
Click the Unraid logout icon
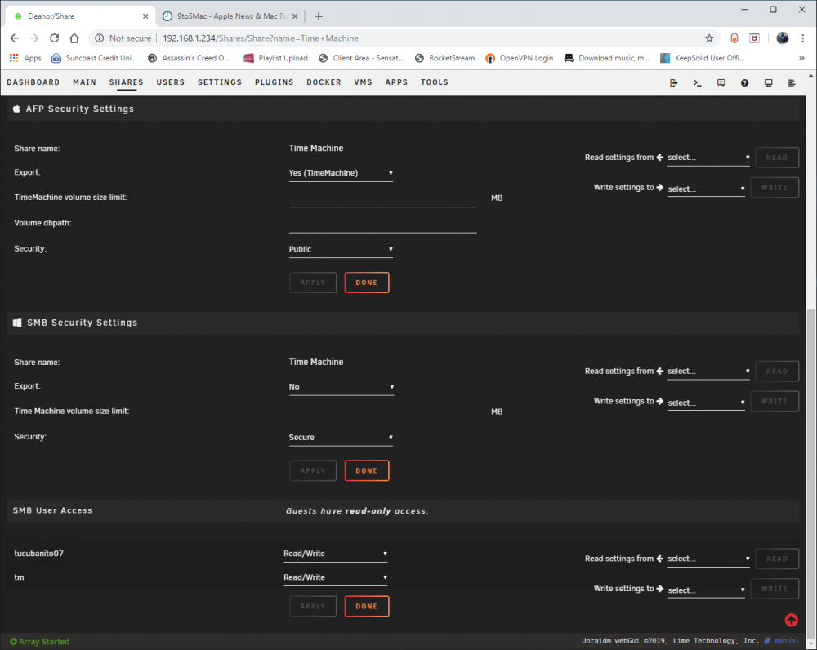click(674, 82)
